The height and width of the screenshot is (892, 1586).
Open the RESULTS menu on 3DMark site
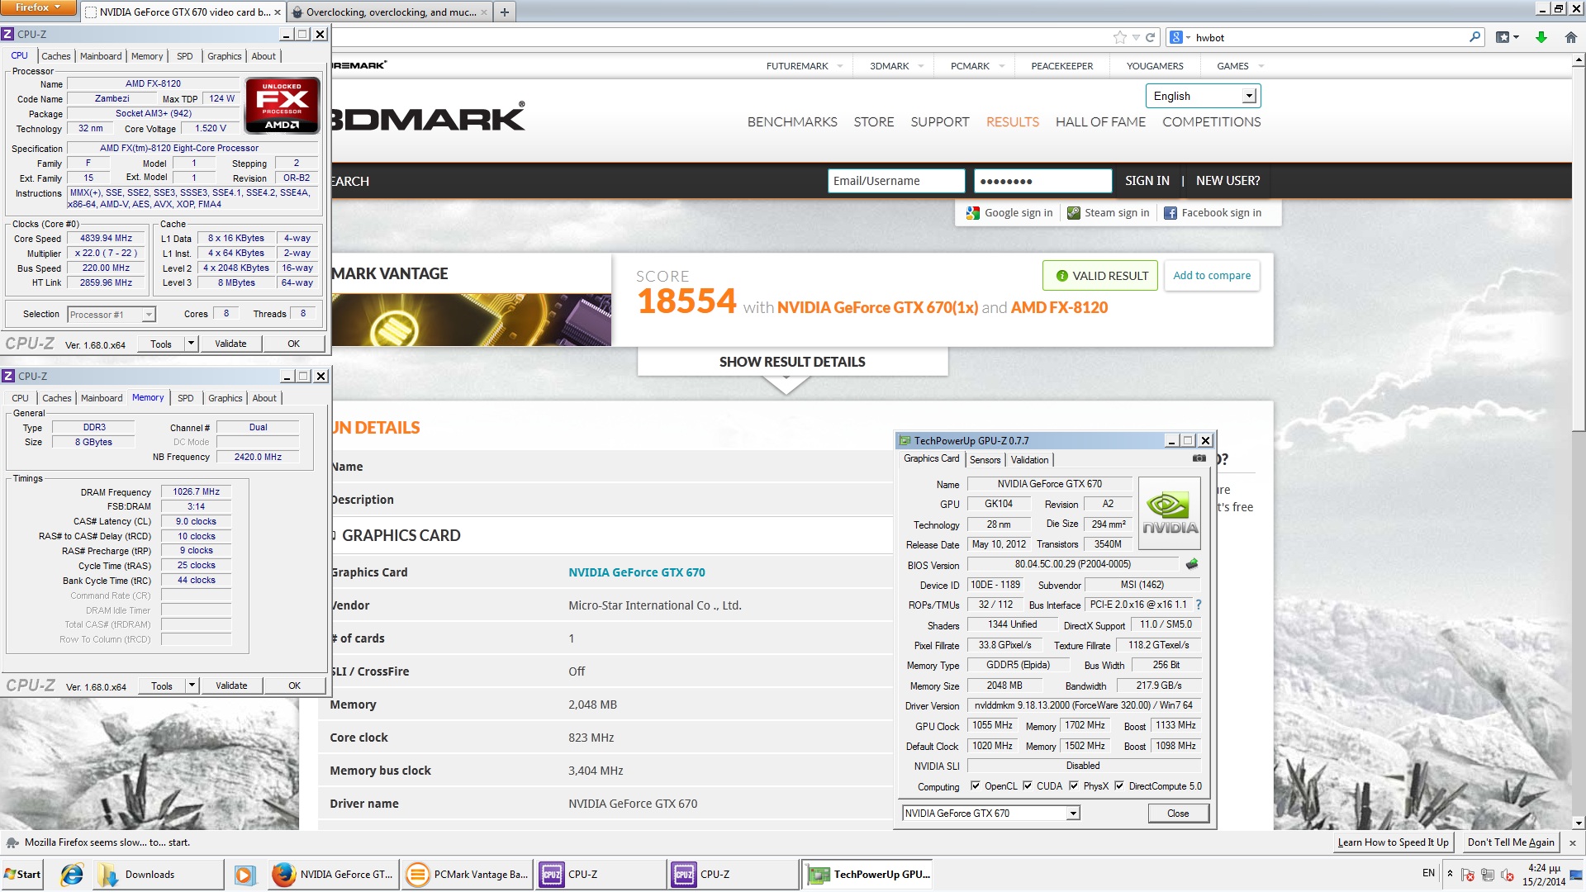(x=1013, y=122)
